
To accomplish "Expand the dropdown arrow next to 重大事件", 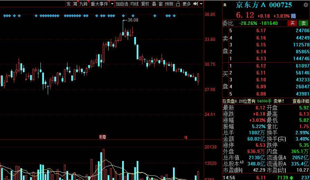I will coord(112,4).
